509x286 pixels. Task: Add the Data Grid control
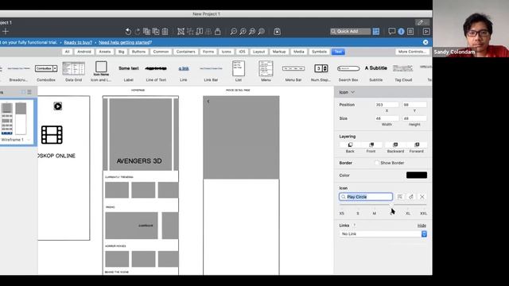click(x=74, y=71)
